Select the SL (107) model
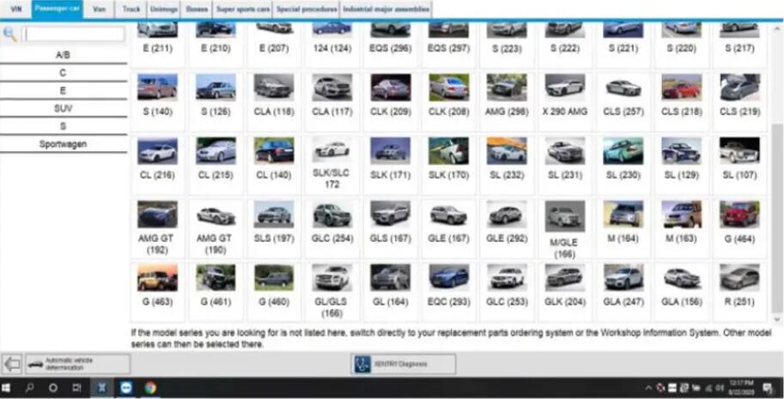The height and width of the screenshot is (399, 784). 739,164
